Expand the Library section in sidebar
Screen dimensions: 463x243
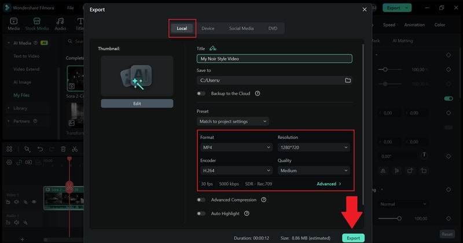tap(9, 108)
